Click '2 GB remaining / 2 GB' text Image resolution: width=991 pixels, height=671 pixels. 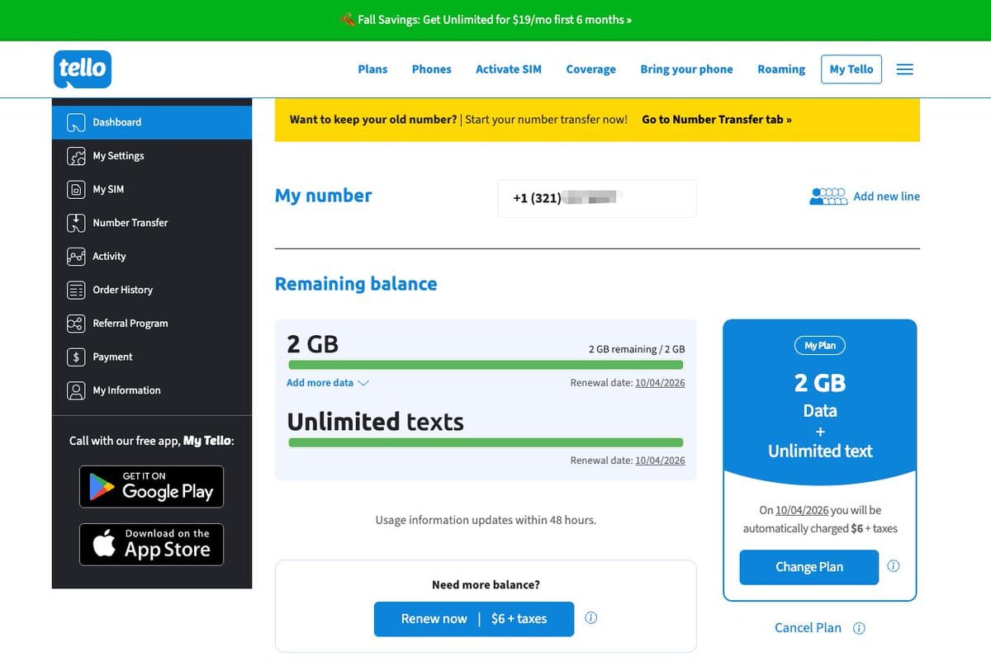point(637,349)
